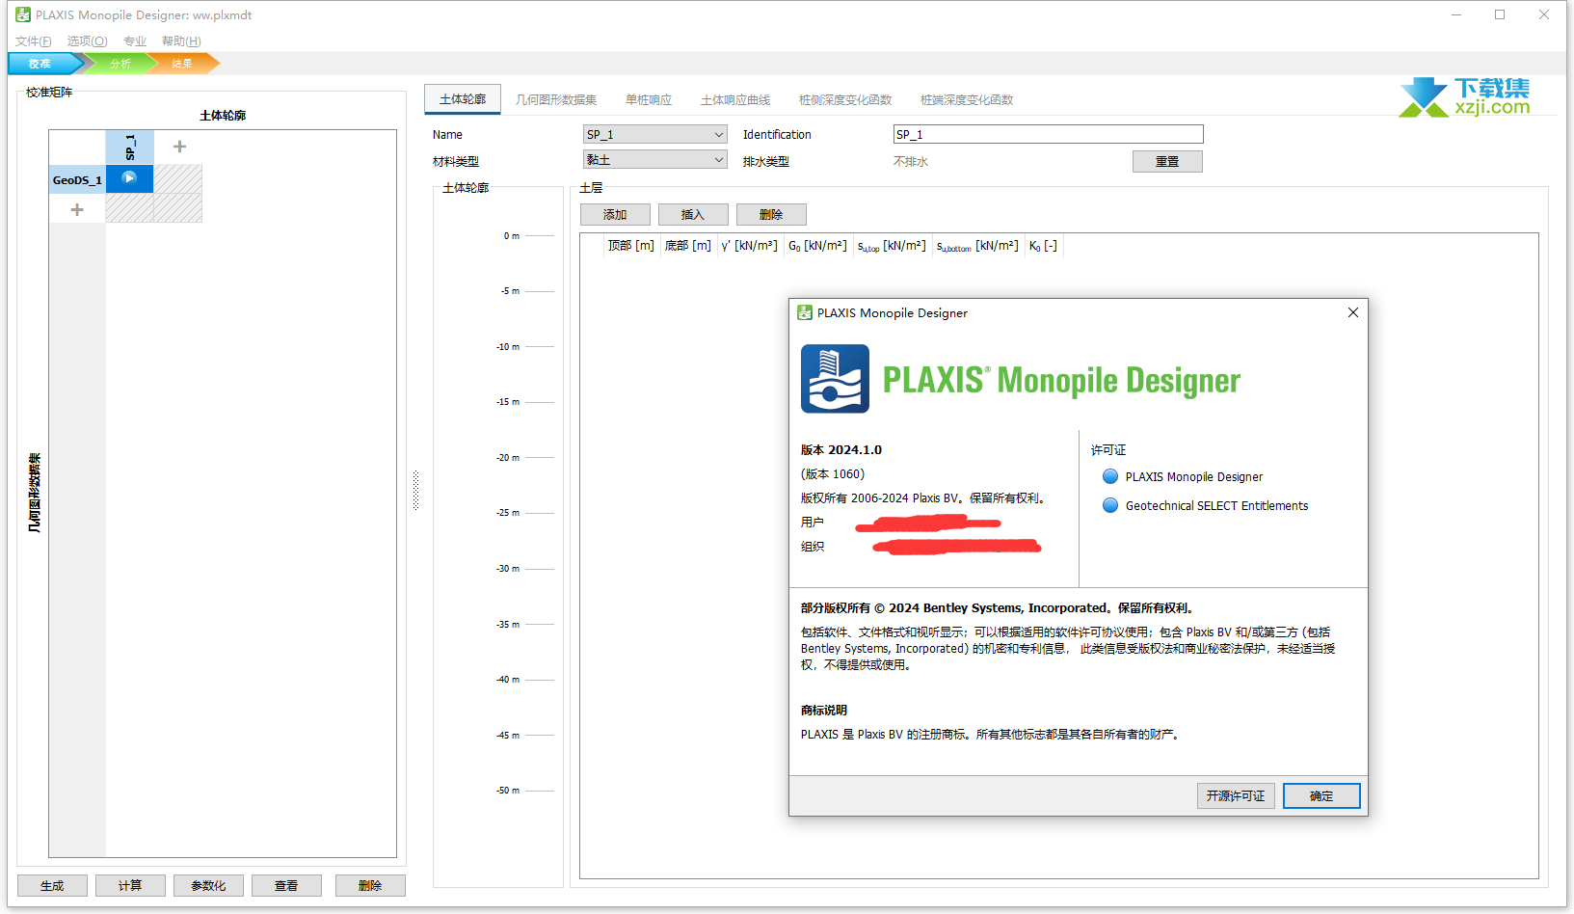Click the app icon in the main title bar
This screenshot has height=914, width=1574.
tap(23, 14)
